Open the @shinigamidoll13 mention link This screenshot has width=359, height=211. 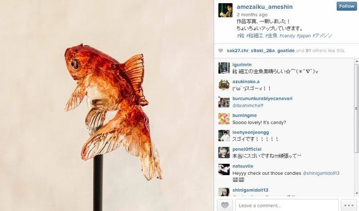(321, 173)
